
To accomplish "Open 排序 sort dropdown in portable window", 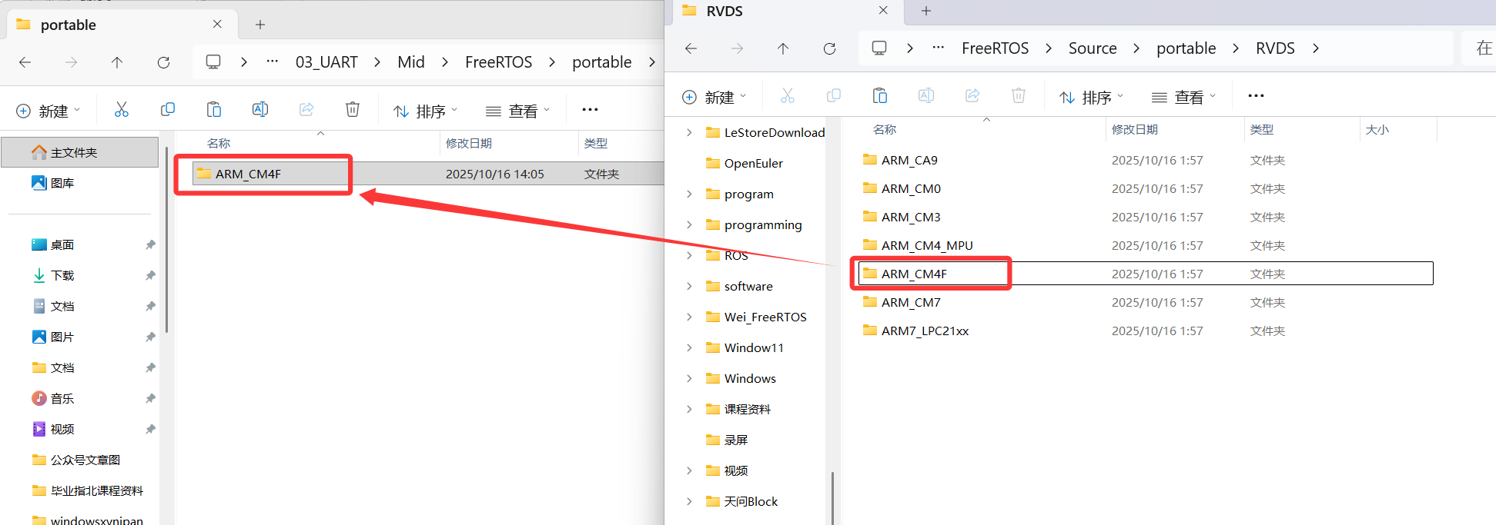I will coord(426,111).
